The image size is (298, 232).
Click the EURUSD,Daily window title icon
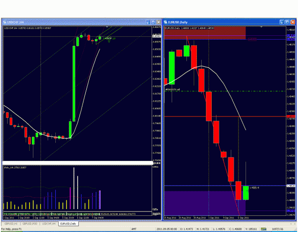pos(165,22)
